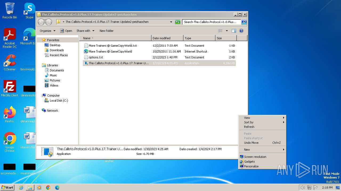
Task: Show the preview pane icon
Action: [234, 31]
